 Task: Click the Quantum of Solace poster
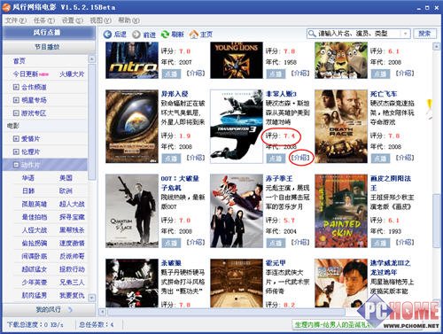click(x=132, y=211)
